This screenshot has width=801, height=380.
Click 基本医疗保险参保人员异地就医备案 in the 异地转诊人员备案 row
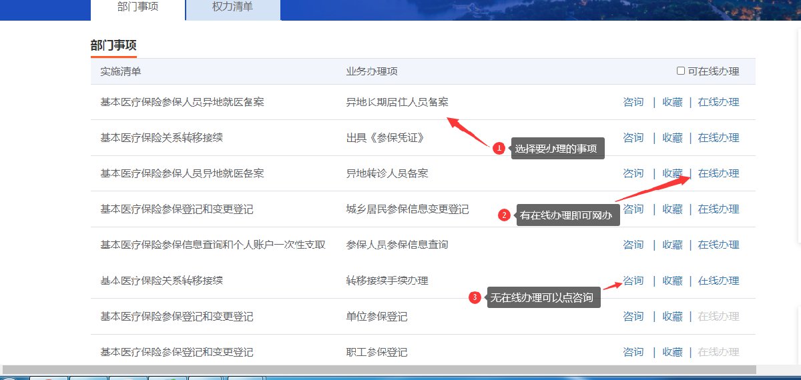pos(182,173)
